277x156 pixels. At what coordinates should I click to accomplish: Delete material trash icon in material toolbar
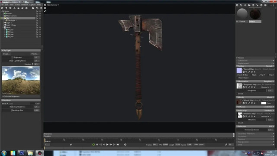click(x=253, y=5)
